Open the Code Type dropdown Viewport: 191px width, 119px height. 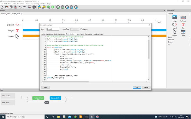[75, 29]
